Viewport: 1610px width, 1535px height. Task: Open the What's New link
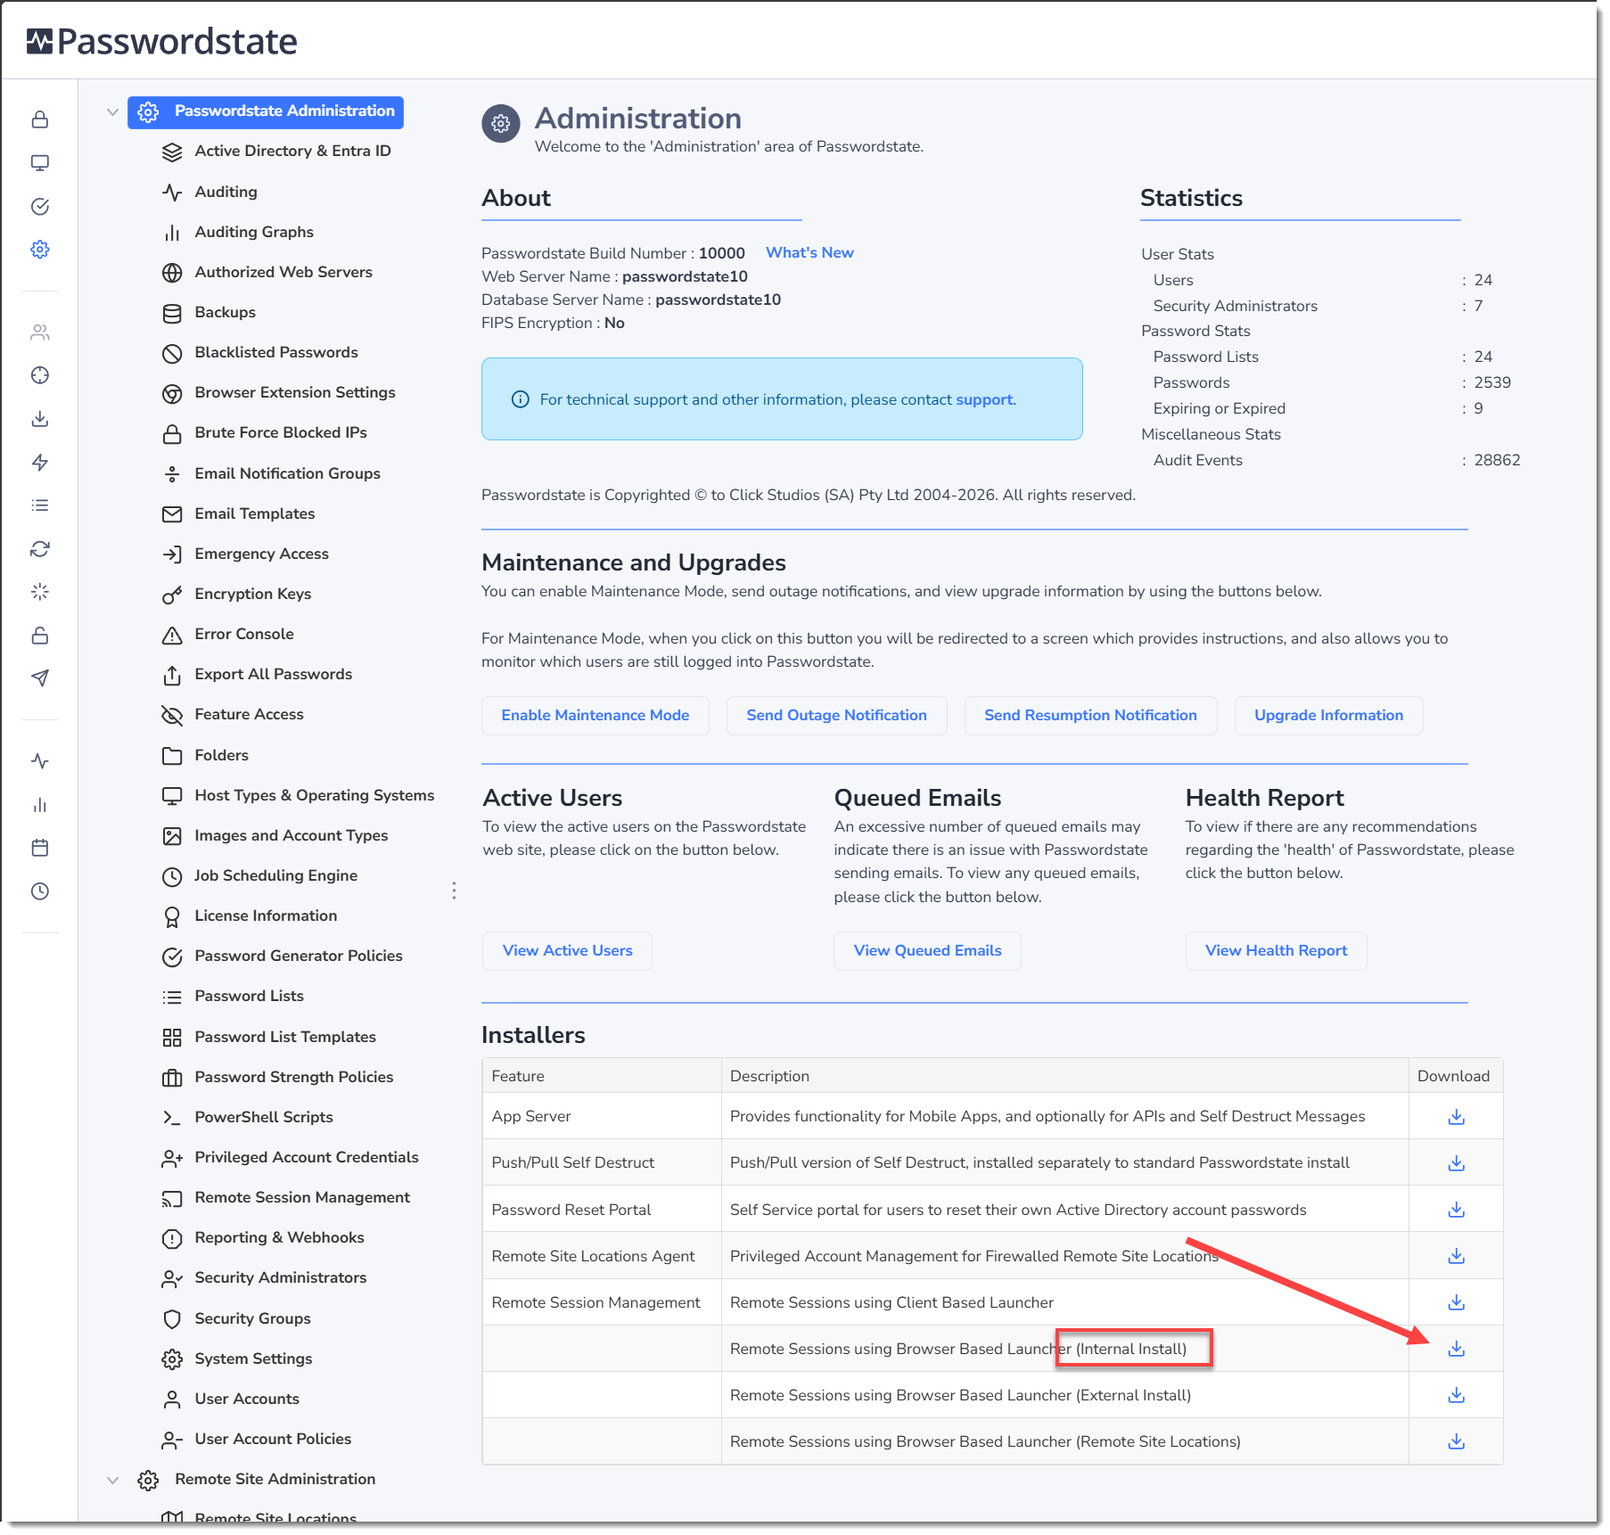pyautogui.click(x=809, y=253)
